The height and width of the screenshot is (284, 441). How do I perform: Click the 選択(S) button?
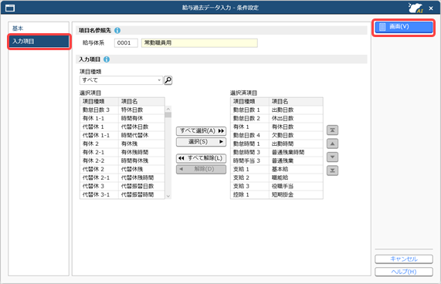[201, 142]
